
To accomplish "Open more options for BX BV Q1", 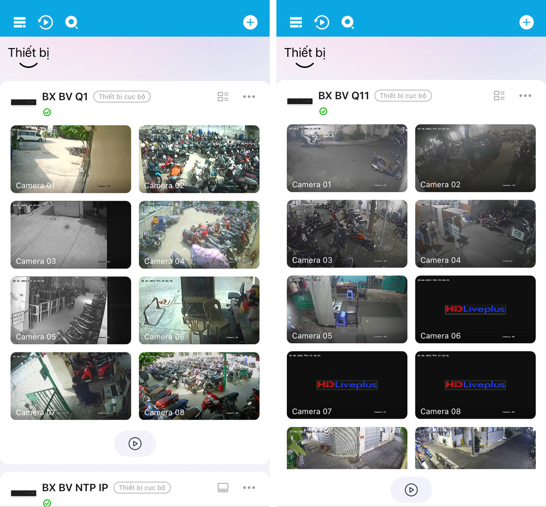I will click(249, 97).
